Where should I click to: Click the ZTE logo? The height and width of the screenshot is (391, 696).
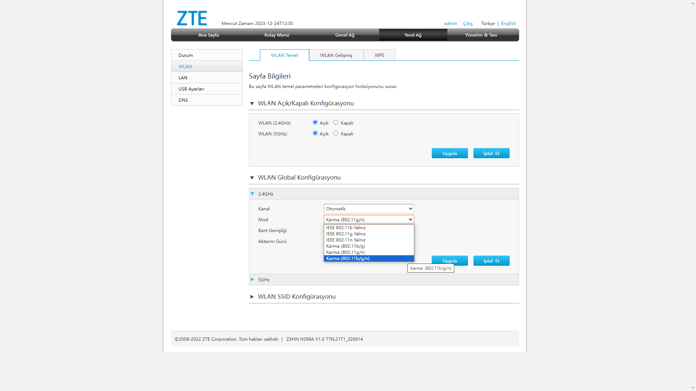click(x=192, y=18)
